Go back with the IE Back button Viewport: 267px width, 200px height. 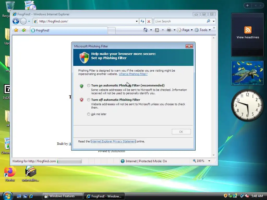click(16, 21)
